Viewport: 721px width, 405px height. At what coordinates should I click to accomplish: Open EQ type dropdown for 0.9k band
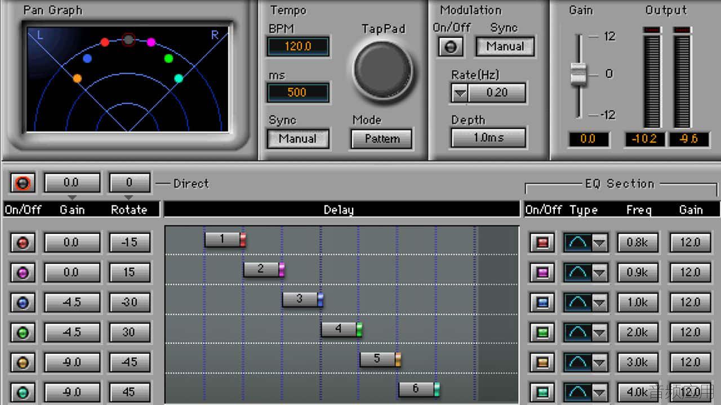pos(599,273)
